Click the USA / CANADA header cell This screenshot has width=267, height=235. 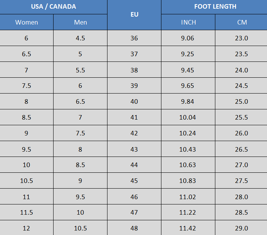tap(54, 7)
